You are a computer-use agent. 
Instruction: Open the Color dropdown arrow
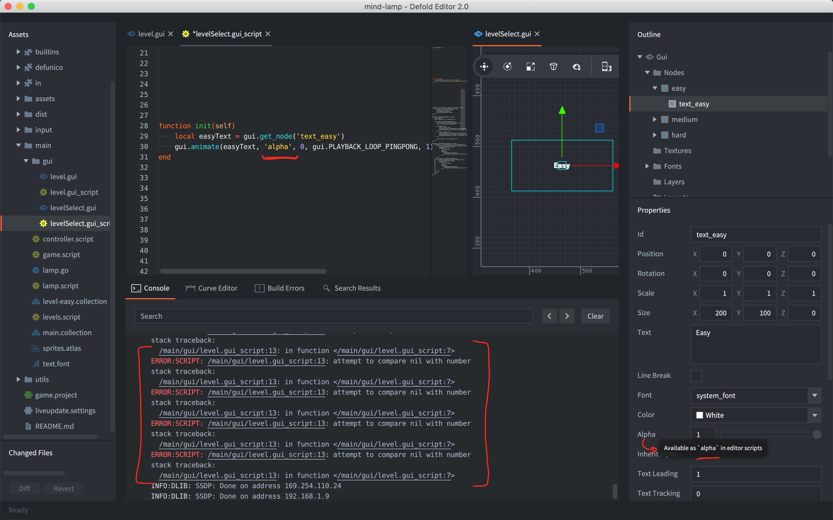814,415
